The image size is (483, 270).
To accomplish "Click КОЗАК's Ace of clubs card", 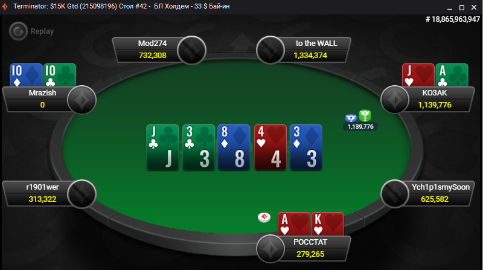I will pyautogui.click(x=452, y=75).
